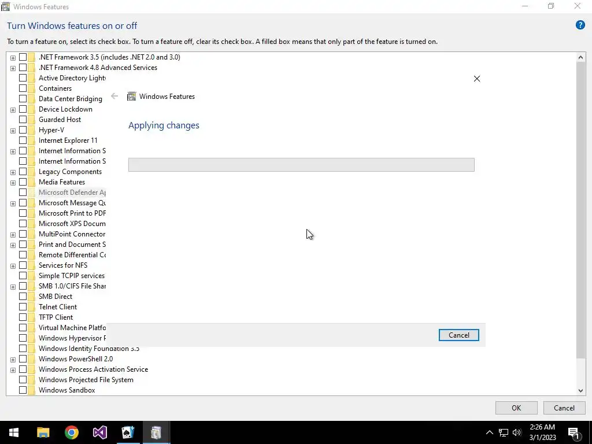This screenshot has height=444, width=592.
Task: Select the MultiPoint Connector row
Action: (x=72, y=234)
